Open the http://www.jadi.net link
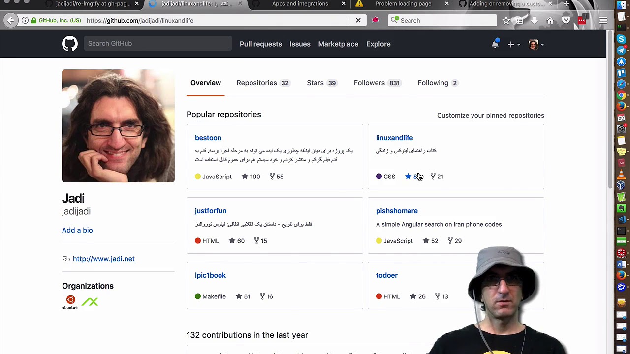630x354 pixels. point(104,259)
